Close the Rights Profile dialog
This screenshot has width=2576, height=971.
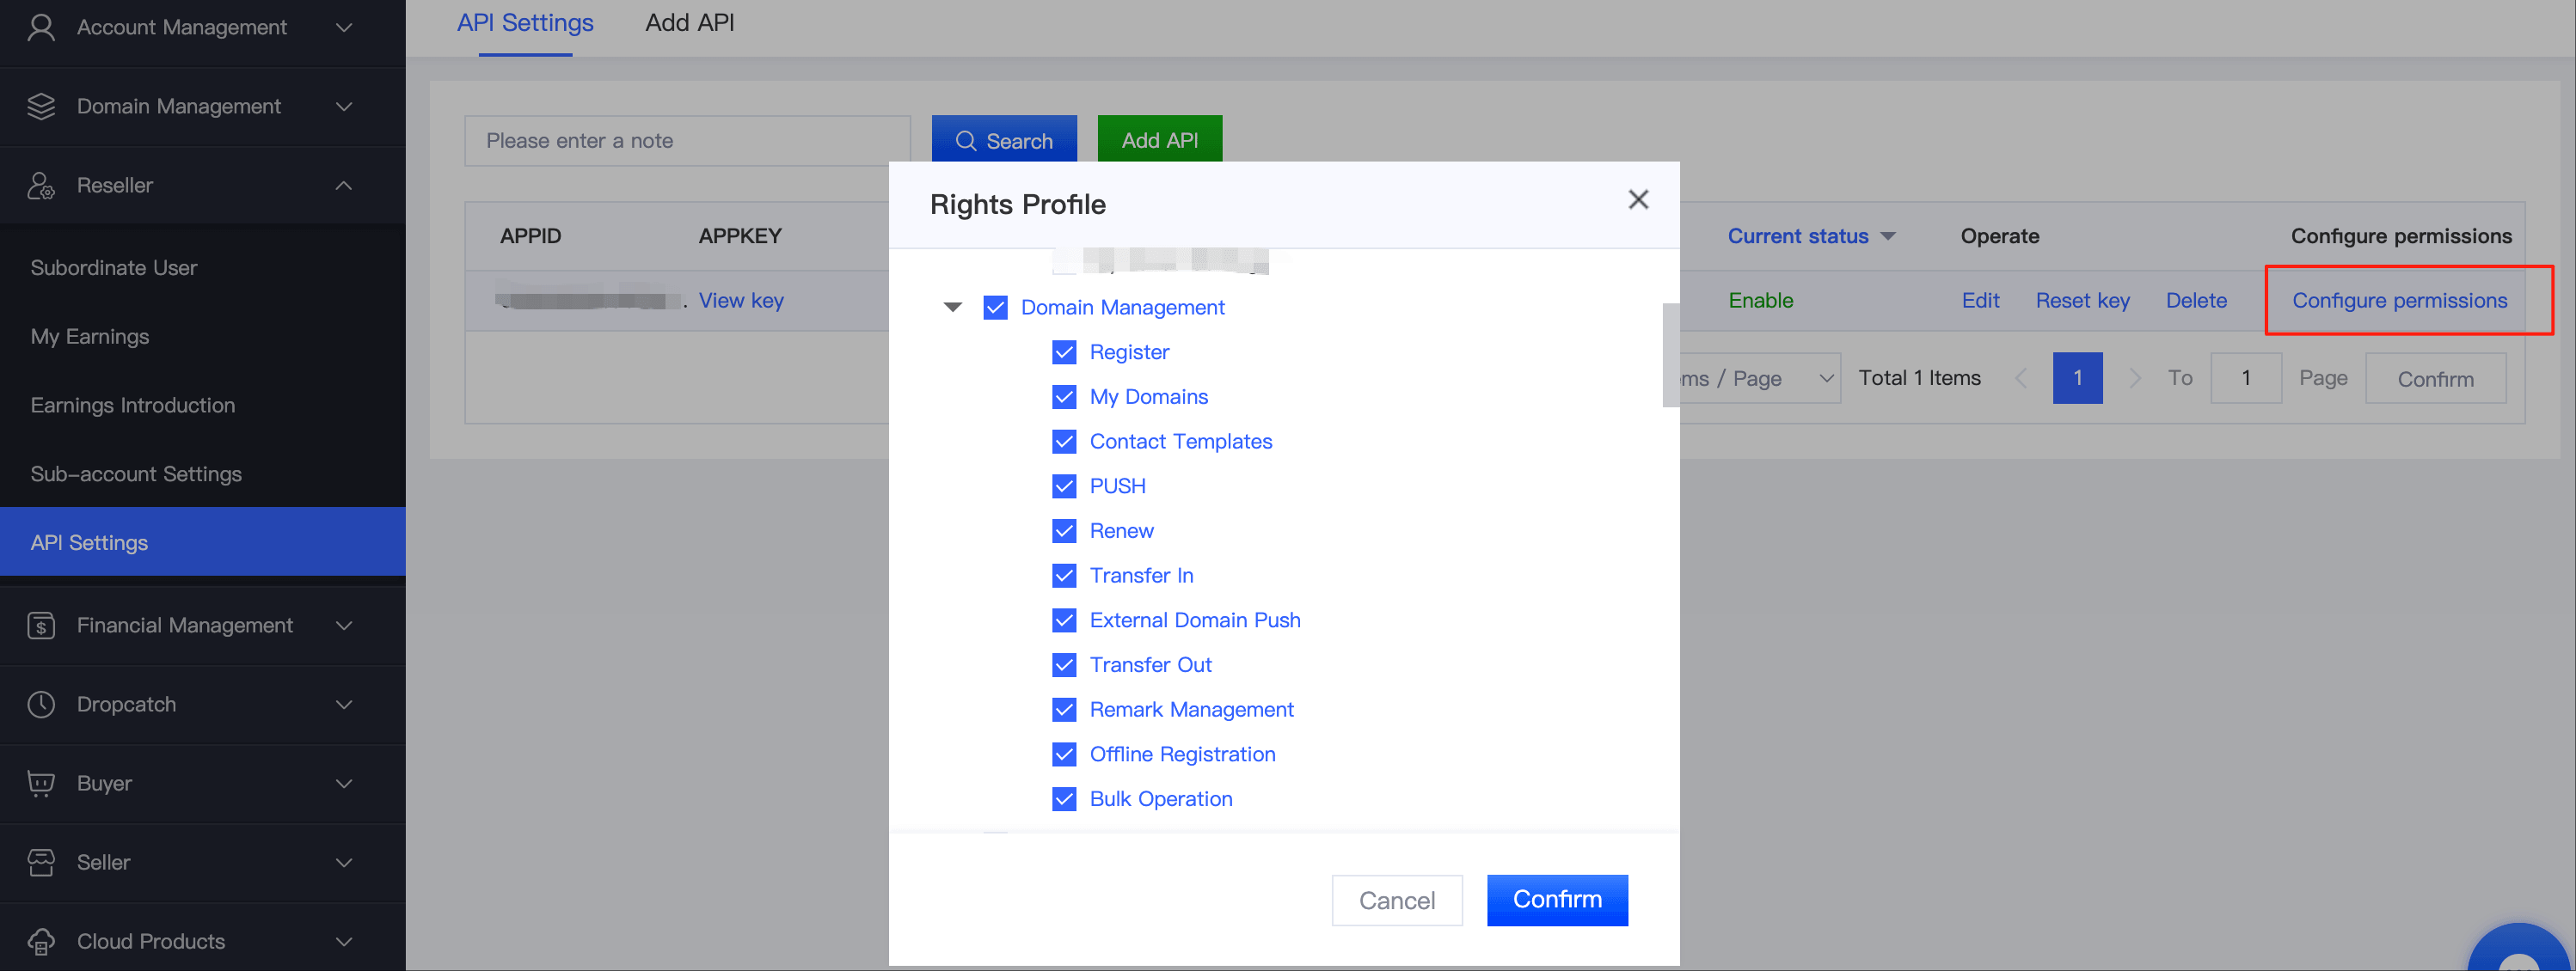[1638, 200]
